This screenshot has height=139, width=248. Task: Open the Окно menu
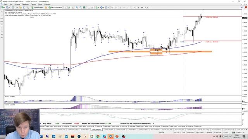40,4
